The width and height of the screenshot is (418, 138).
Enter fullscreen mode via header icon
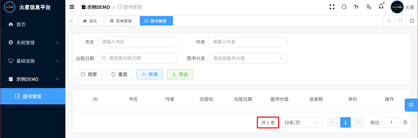pyautogui.click(x=332, y=7)
